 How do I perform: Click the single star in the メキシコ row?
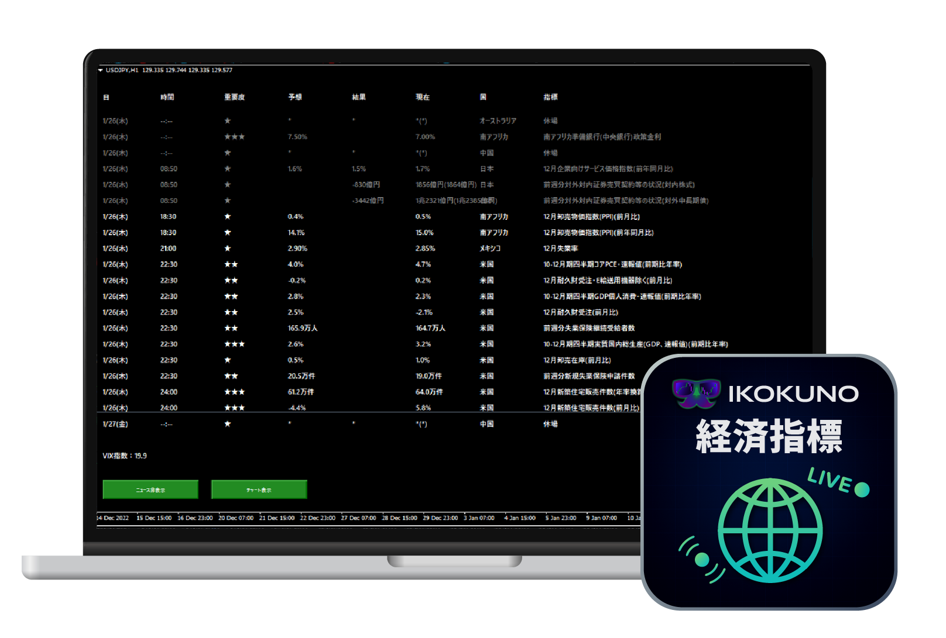click(x=228, y=249)
